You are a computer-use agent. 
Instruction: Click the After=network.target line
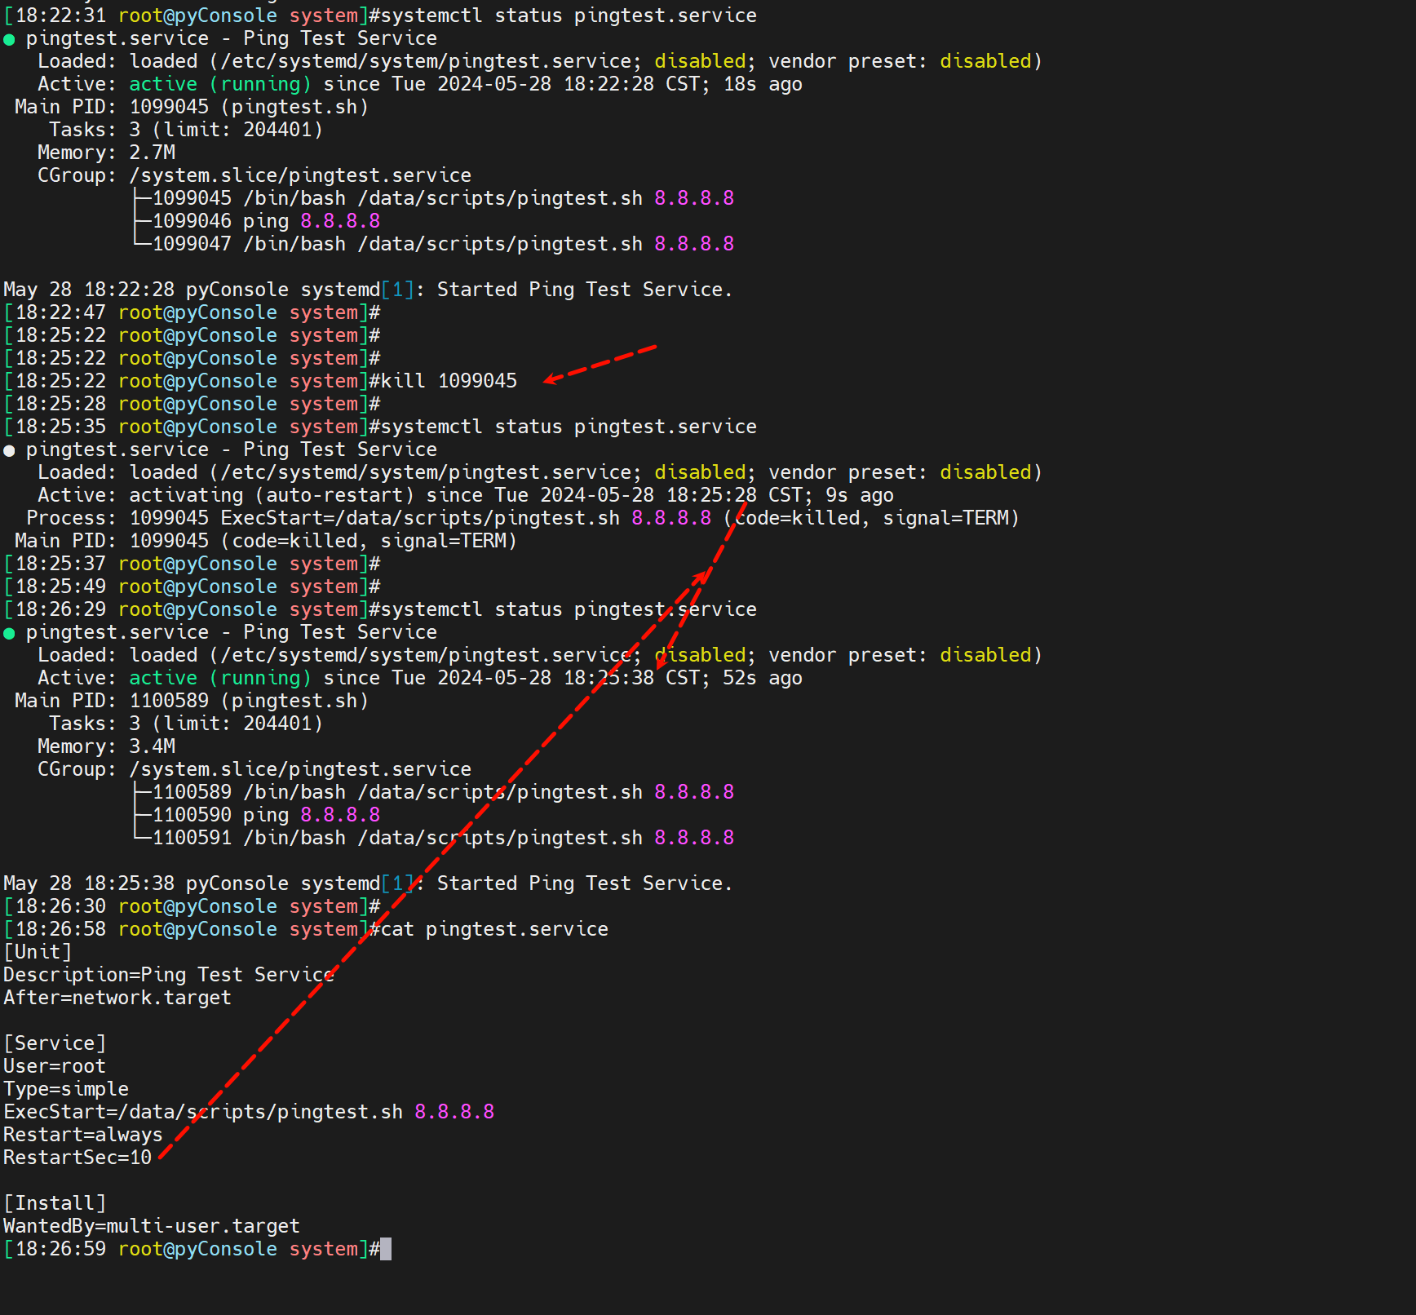[x=117, y=998]
